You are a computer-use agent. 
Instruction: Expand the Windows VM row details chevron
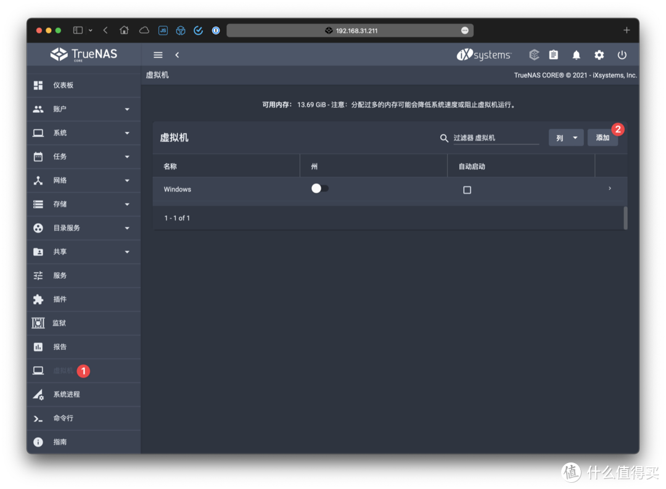(x=610, y=188)
